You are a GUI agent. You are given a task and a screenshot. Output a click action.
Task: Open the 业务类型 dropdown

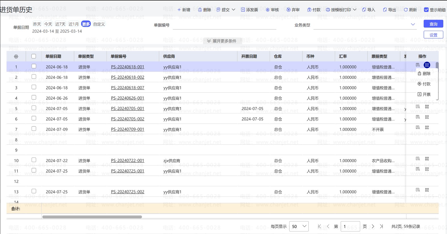tap(365, 25)
